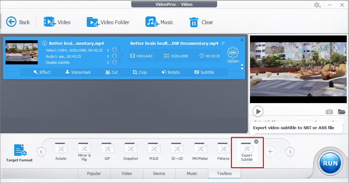Add a Music file

click(x=159, y=22)
